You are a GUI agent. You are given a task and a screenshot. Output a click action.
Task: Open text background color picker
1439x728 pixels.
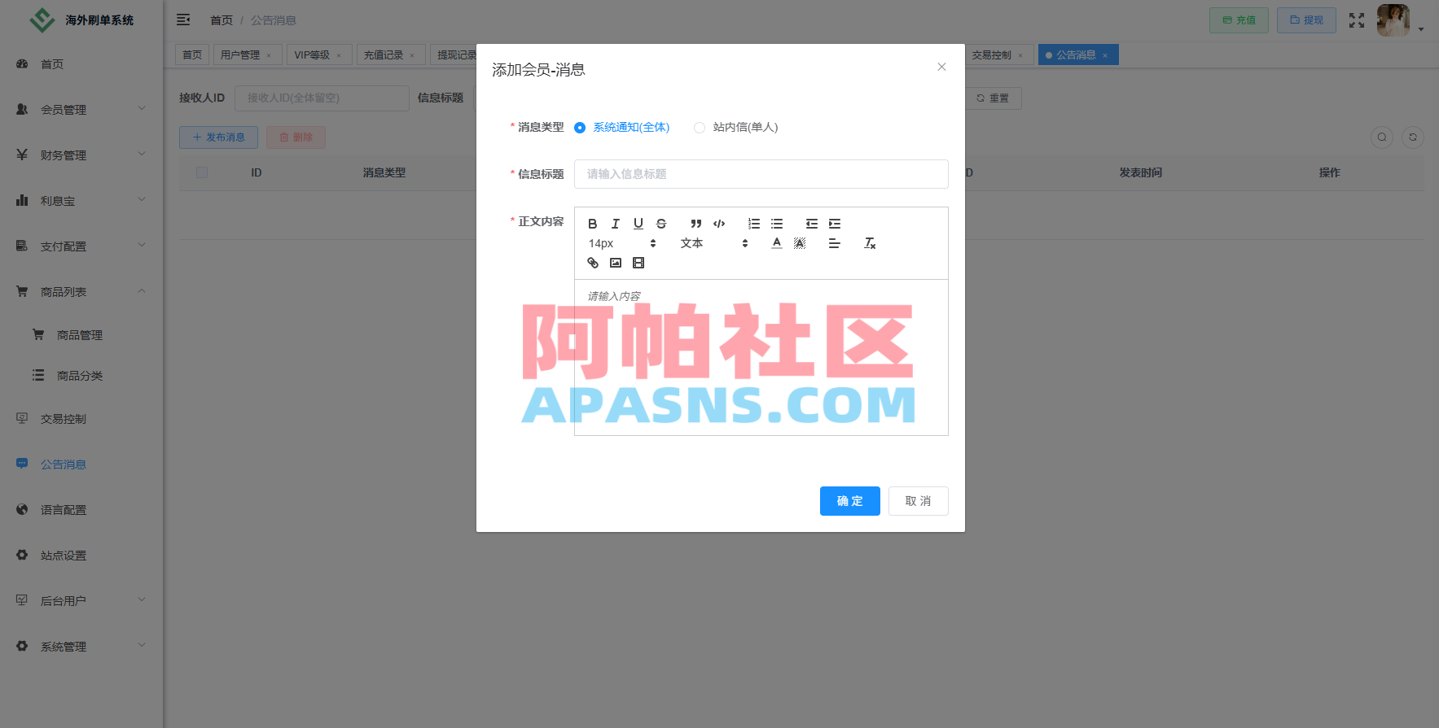pos(800,243)
